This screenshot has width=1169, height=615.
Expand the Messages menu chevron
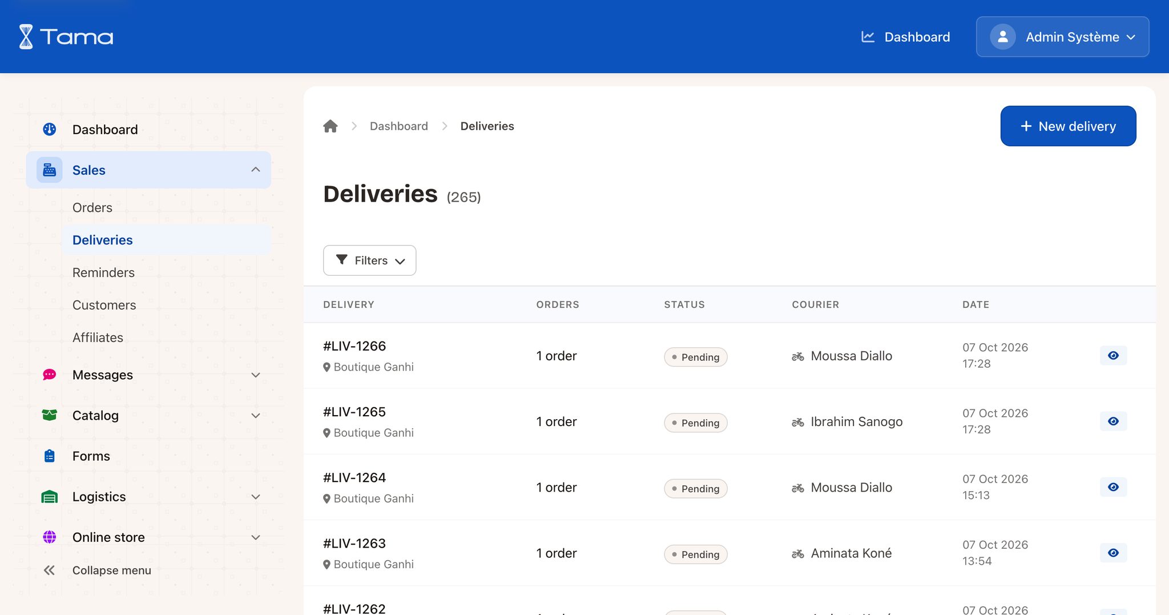coord(256,375)
